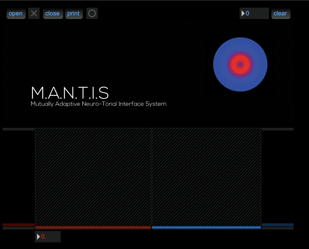Click the print button
The height and width of the screenshot is (249, 309).
click(74, 13)
